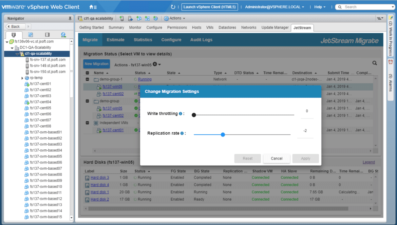The height and width of the screenshot is (225, 397).
Task: Open Work In Progress sidebar icon
Action: (391, 18)
